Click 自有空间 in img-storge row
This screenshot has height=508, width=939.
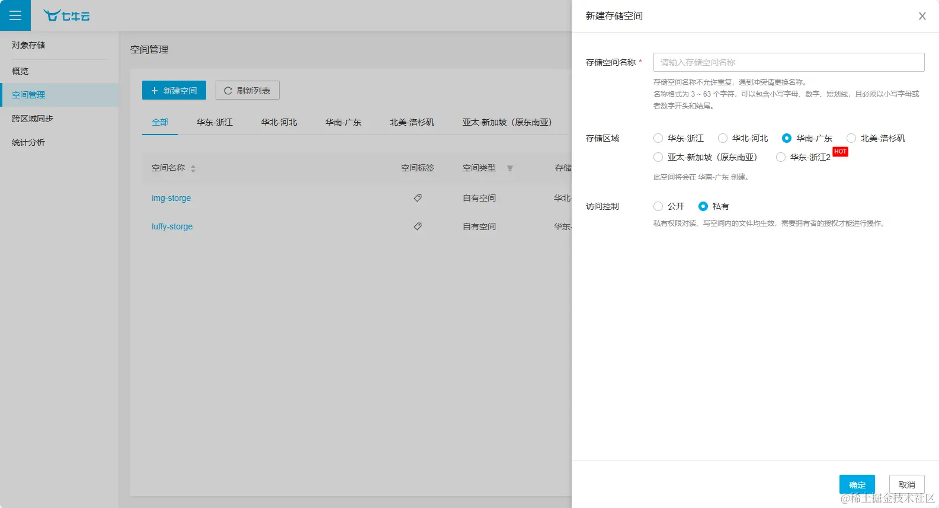479,198
